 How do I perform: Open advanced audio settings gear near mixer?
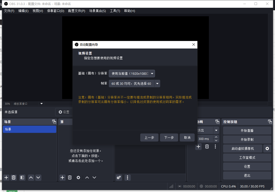click(119, 177)
